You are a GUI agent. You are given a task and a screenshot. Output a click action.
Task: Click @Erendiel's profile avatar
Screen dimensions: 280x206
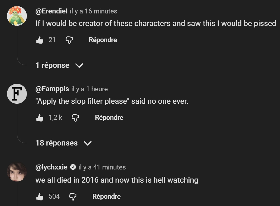click(17, 16)
